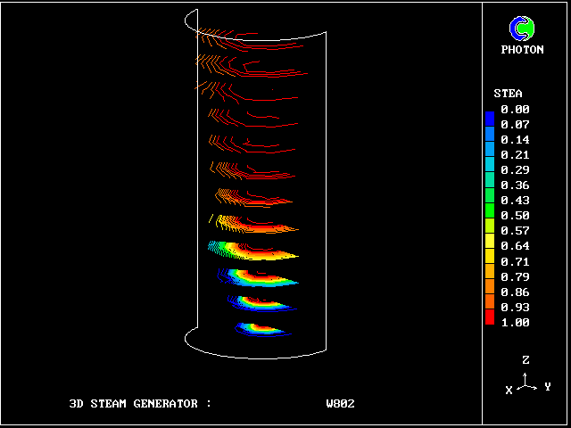Screen dimensions: 571x428
Task: Click the STEA legend title
Action: point(508,94)
